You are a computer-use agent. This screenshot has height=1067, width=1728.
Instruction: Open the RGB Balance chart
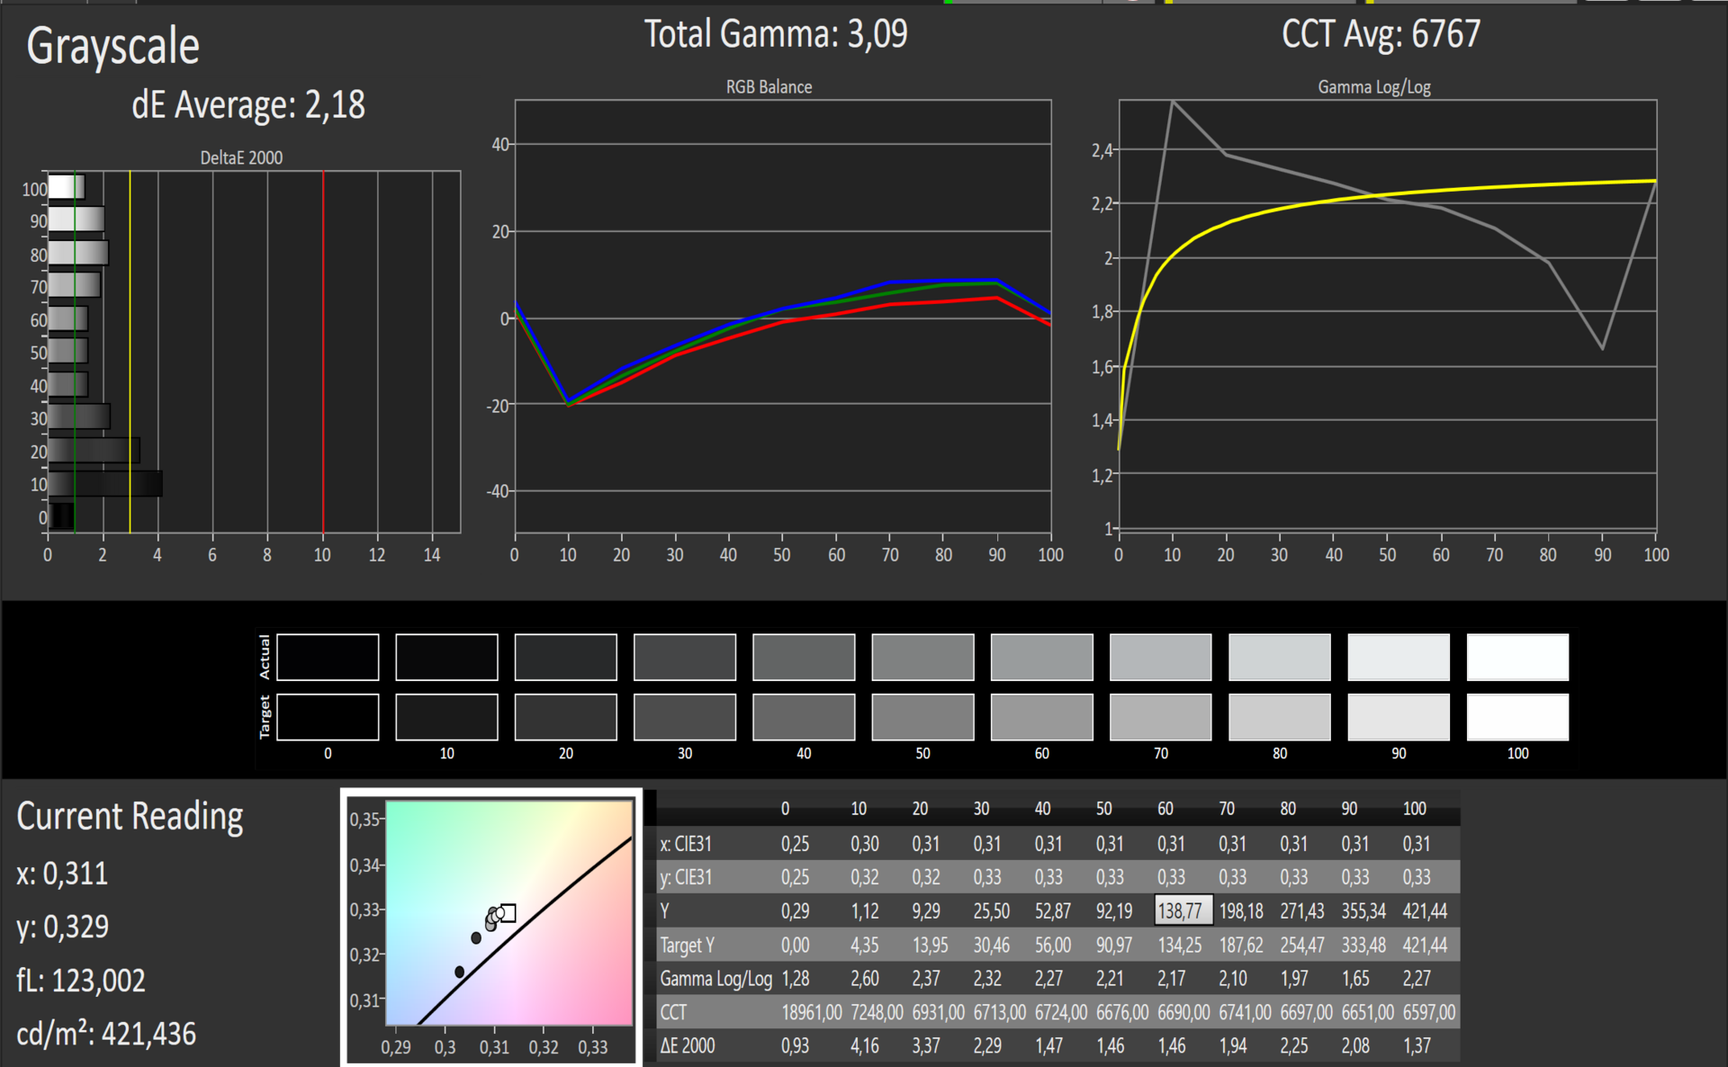(x=782, y=315)
